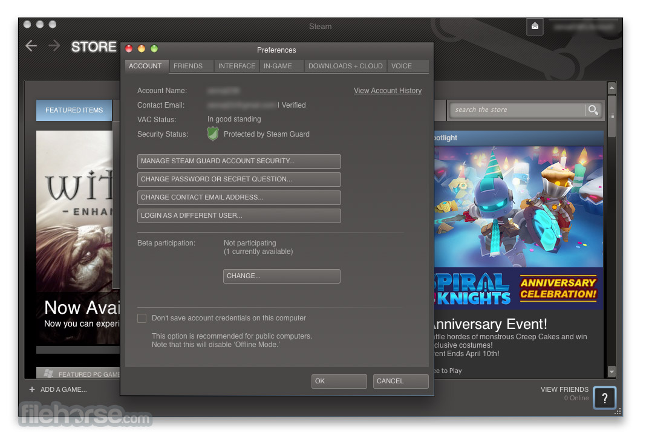Open the Featured Items tab in store
Screen dimensions: 649x445
74,111
